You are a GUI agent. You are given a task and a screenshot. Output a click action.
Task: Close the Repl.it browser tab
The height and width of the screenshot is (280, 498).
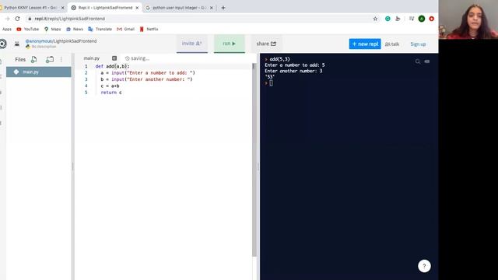pyautogui.click(x=137, y=8)
